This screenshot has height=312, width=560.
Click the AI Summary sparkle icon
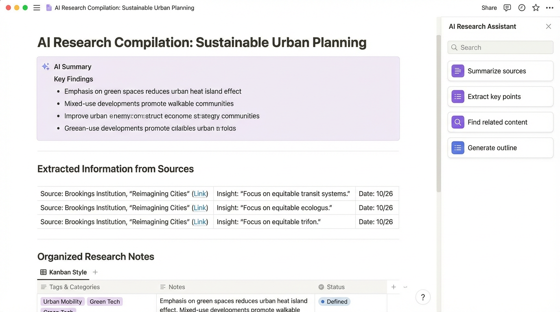[46, 67]
